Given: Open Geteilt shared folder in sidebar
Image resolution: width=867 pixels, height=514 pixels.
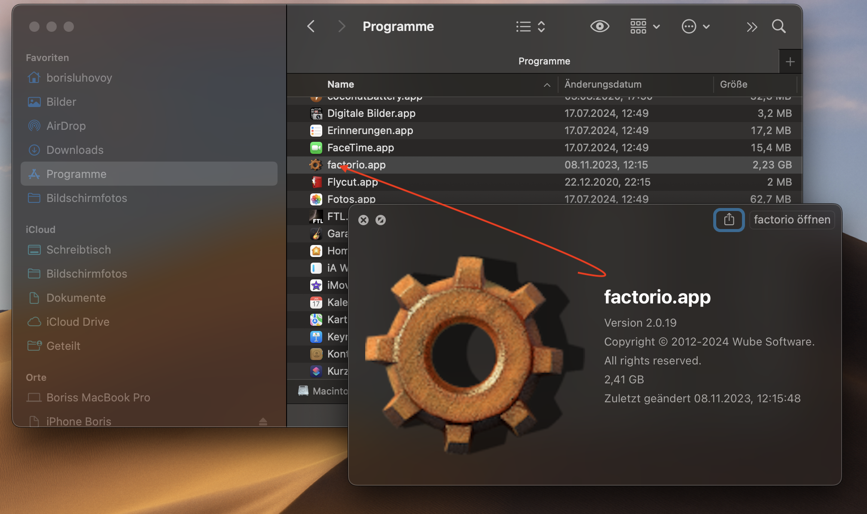Looking at the screenshot, I should (x=149, y=346).
